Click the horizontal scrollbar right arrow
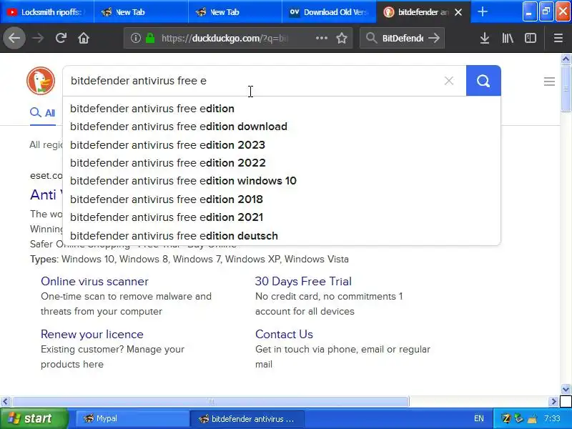The height and width of the screenshot is (429, 572). pos(553,402)
